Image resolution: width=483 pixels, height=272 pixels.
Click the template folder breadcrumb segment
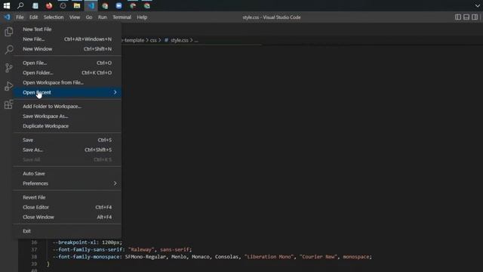click(133, 40)
